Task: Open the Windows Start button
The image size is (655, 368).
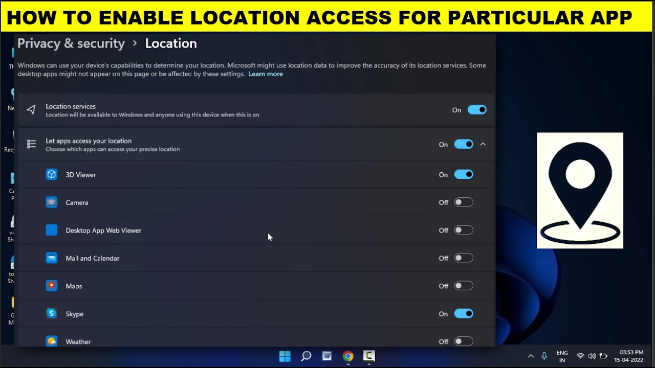Action: 285,356
